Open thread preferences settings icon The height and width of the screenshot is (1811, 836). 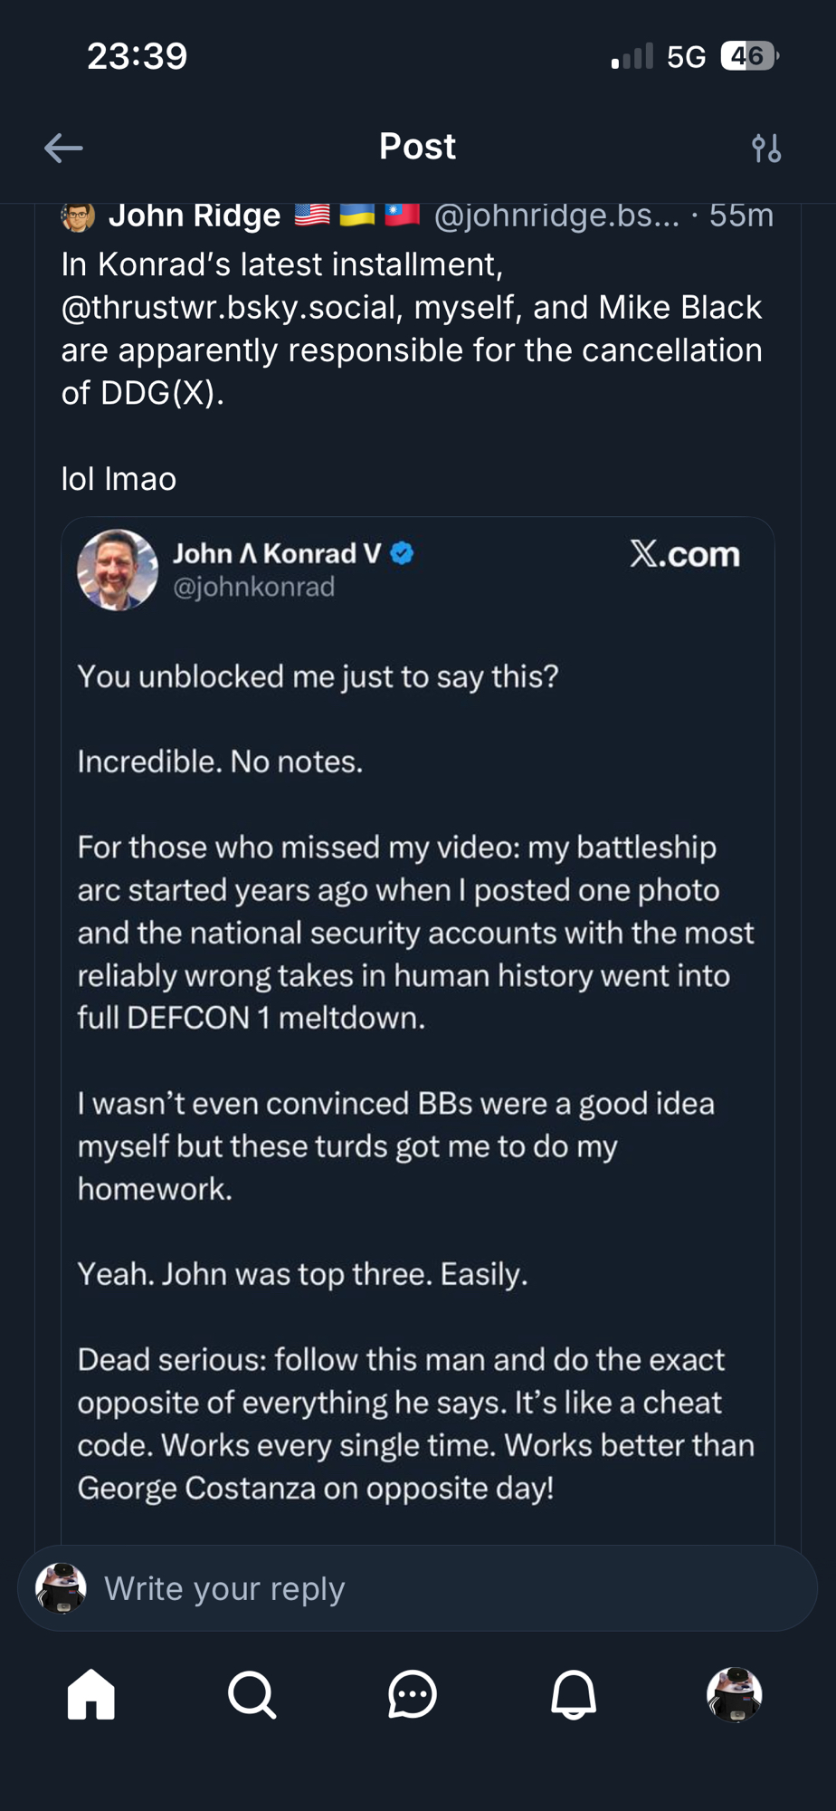pyautogui.click(x=766, y=148)
